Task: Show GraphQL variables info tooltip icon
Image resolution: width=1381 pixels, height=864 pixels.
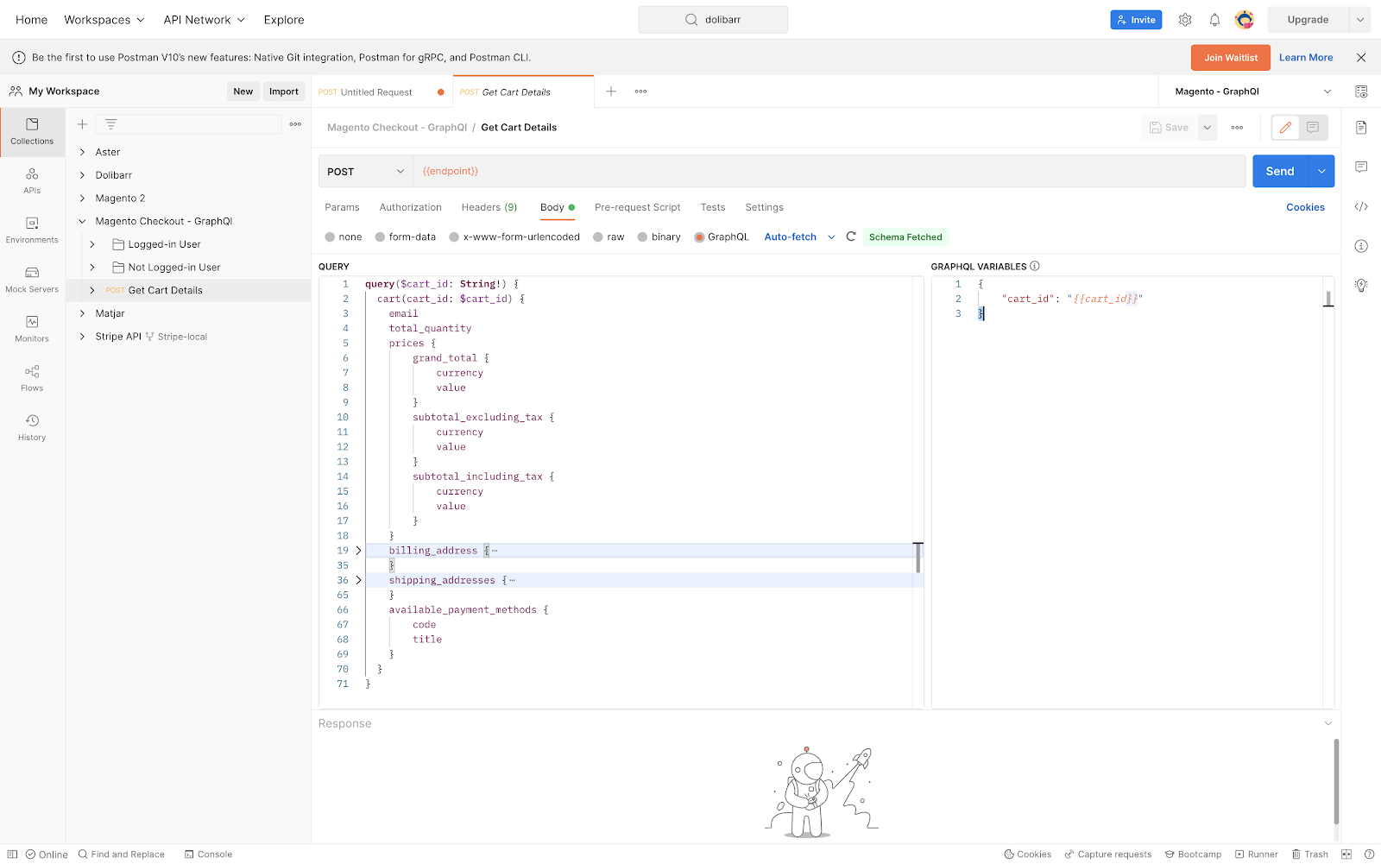Action: [x=1035, y=266]
